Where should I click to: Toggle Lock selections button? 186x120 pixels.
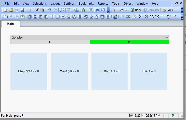tap(168, 10)
